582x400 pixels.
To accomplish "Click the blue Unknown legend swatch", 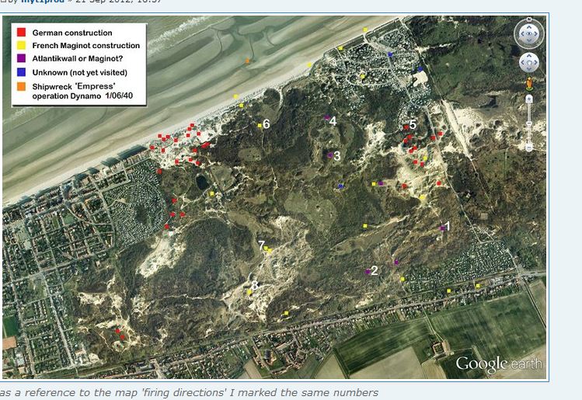I will (x=21, y=72).
